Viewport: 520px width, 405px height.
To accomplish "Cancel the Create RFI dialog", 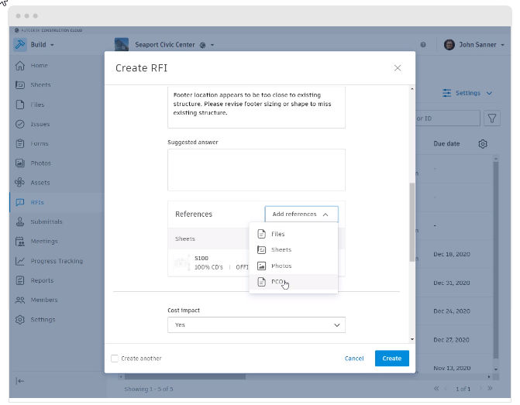I will (x=354, y=359).
